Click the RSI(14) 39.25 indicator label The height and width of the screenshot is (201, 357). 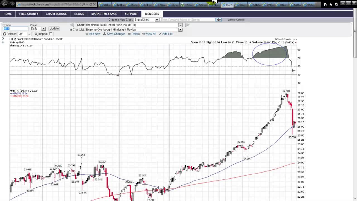pos(21,46)
